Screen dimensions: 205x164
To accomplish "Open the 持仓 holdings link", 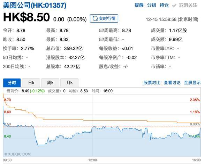I will coord(164,5).
